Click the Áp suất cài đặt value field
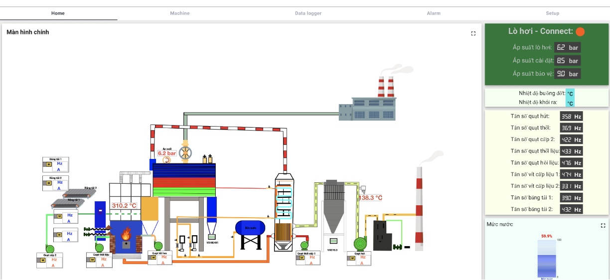Screen dimensions: 610x280 click(567, 61)
